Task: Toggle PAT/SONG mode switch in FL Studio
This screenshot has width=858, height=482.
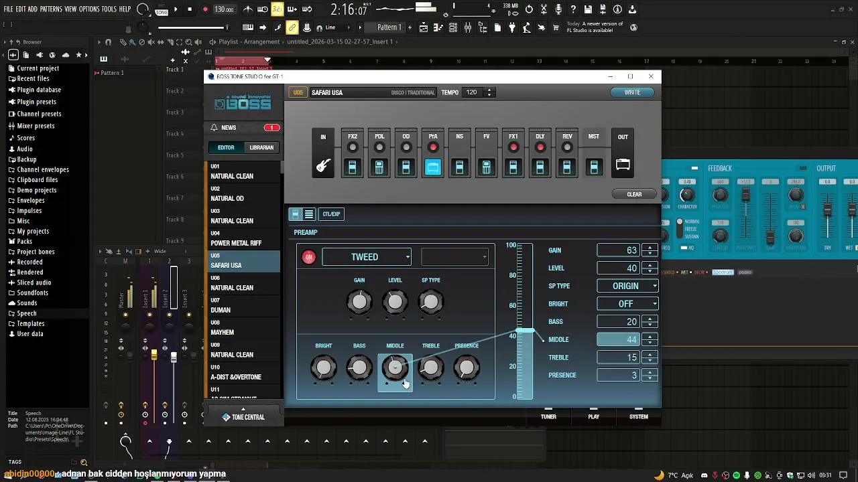Action: (162, 9)
